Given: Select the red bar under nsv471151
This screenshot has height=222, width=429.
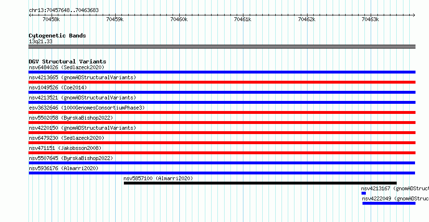Looking at the screenshot, I should [222, 153].
